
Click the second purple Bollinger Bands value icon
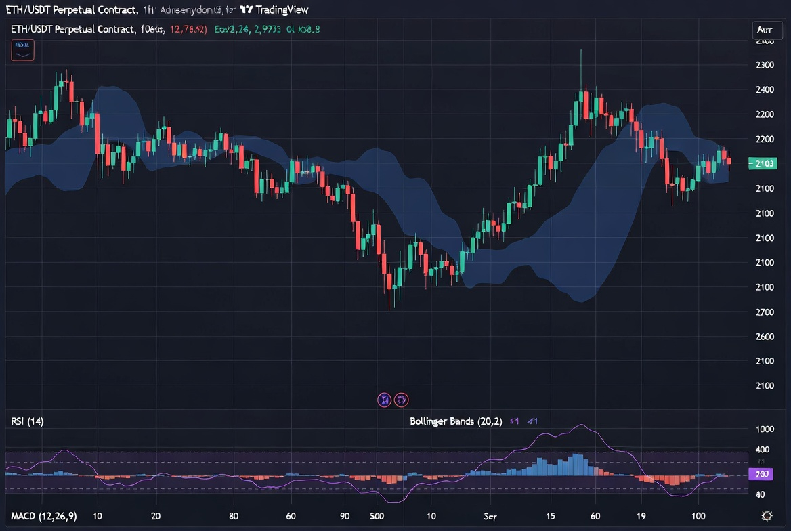point(532,421)
